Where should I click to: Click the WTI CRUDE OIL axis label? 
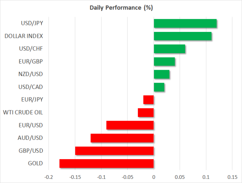pyautogui.click(x=23, y=112)
